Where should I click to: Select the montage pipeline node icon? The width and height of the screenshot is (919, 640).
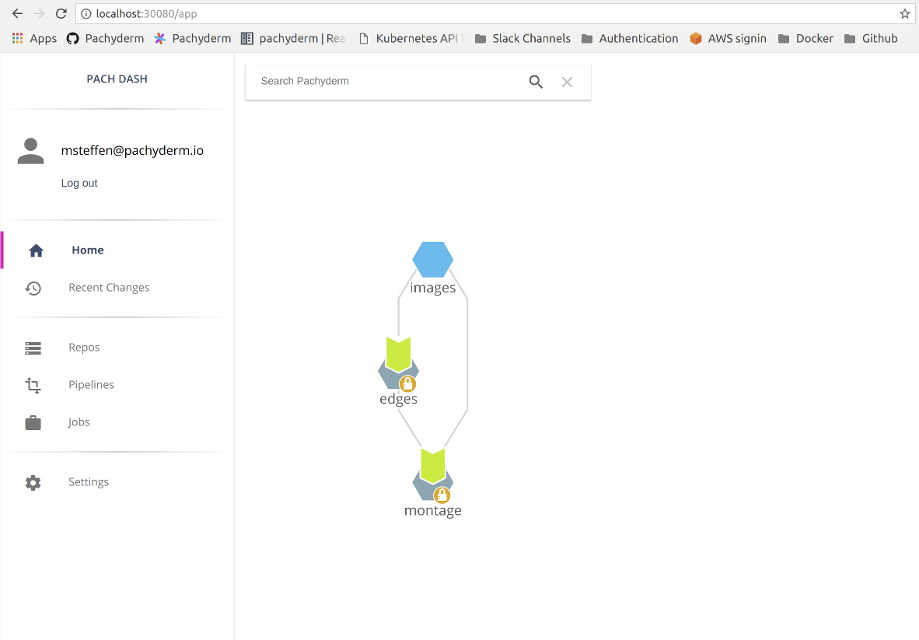[x=432, y=470]
